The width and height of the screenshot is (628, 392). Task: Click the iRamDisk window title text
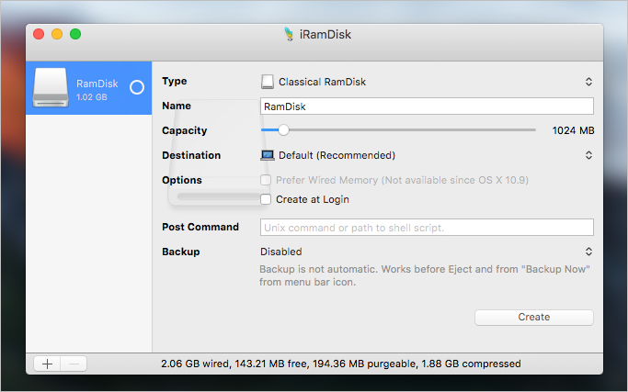pos(325,34)
